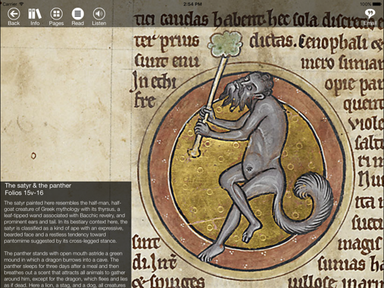Tap the Carrier label in status bar
The image size is (384, 288).
click(x=9, y=4)
